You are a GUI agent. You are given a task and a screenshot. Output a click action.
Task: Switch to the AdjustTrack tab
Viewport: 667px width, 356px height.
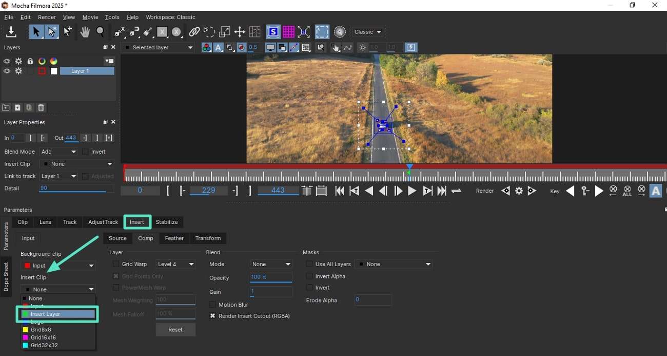[x=103, y=222]
